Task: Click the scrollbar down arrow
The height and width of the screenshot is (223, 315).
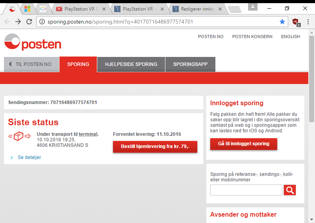Action: click(311, 219)
